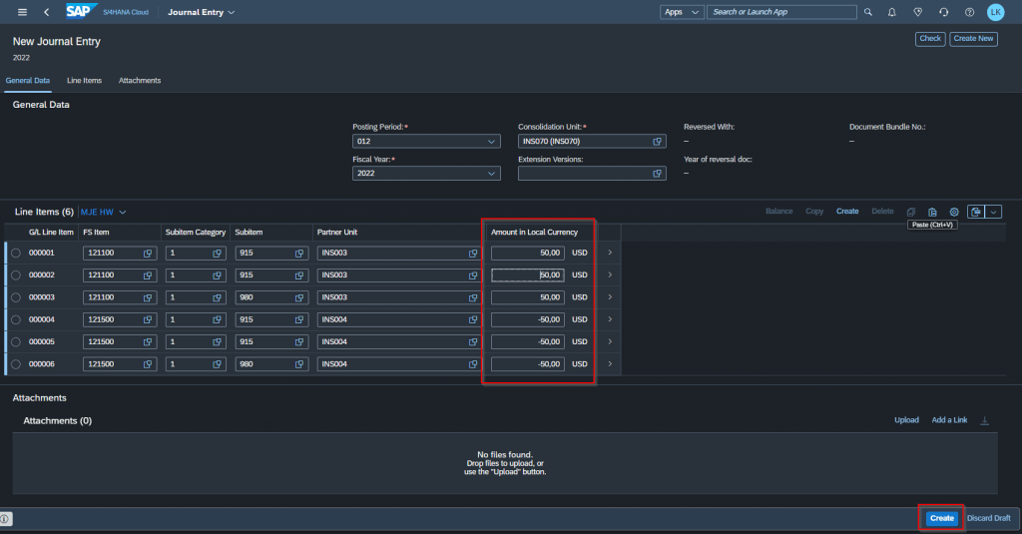1022x534 pixels.
Task: Open the LK user profile avatar
Action: click(x=996, y=12)
